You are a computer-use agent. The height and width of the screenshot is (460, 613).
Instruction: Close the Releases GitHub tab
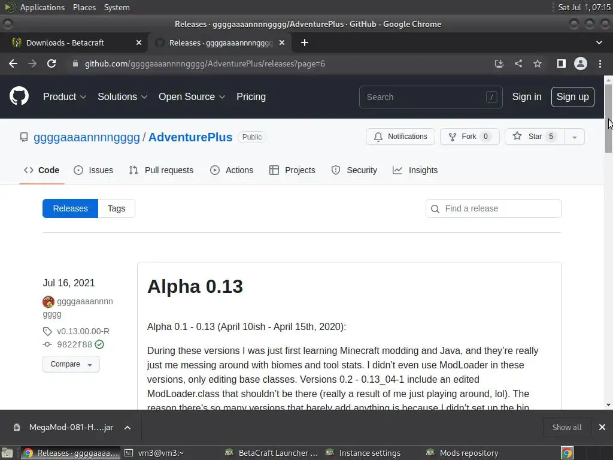(x=282, y=43)
